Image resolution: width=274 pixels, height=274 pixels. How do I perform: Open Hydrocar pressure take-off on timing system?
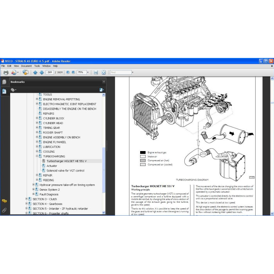click(x=67, y=185)
